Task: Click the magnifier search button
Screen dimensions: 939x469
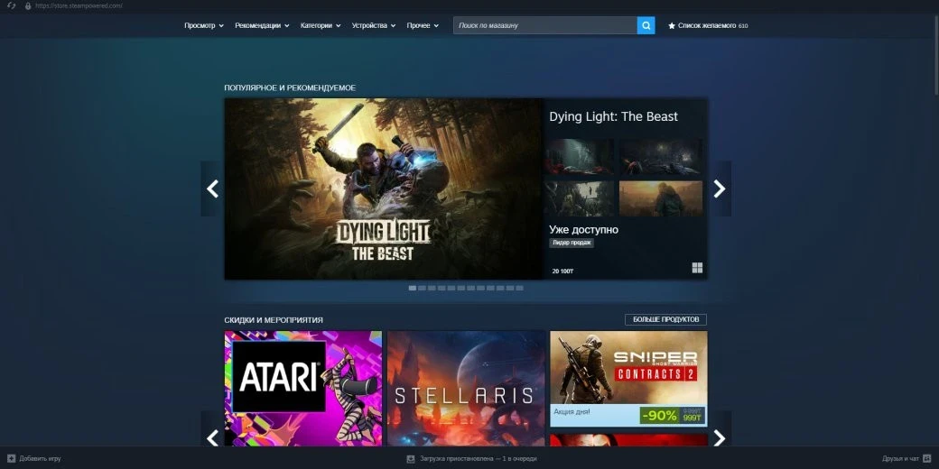Action: click(646, 25)
